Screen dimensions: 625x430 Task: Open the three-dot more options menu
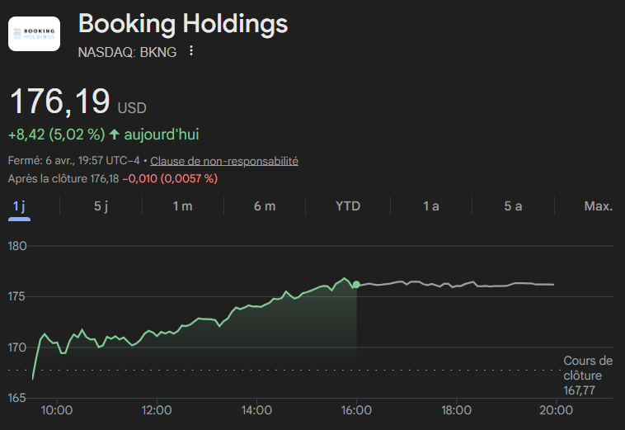coord(191,51)
